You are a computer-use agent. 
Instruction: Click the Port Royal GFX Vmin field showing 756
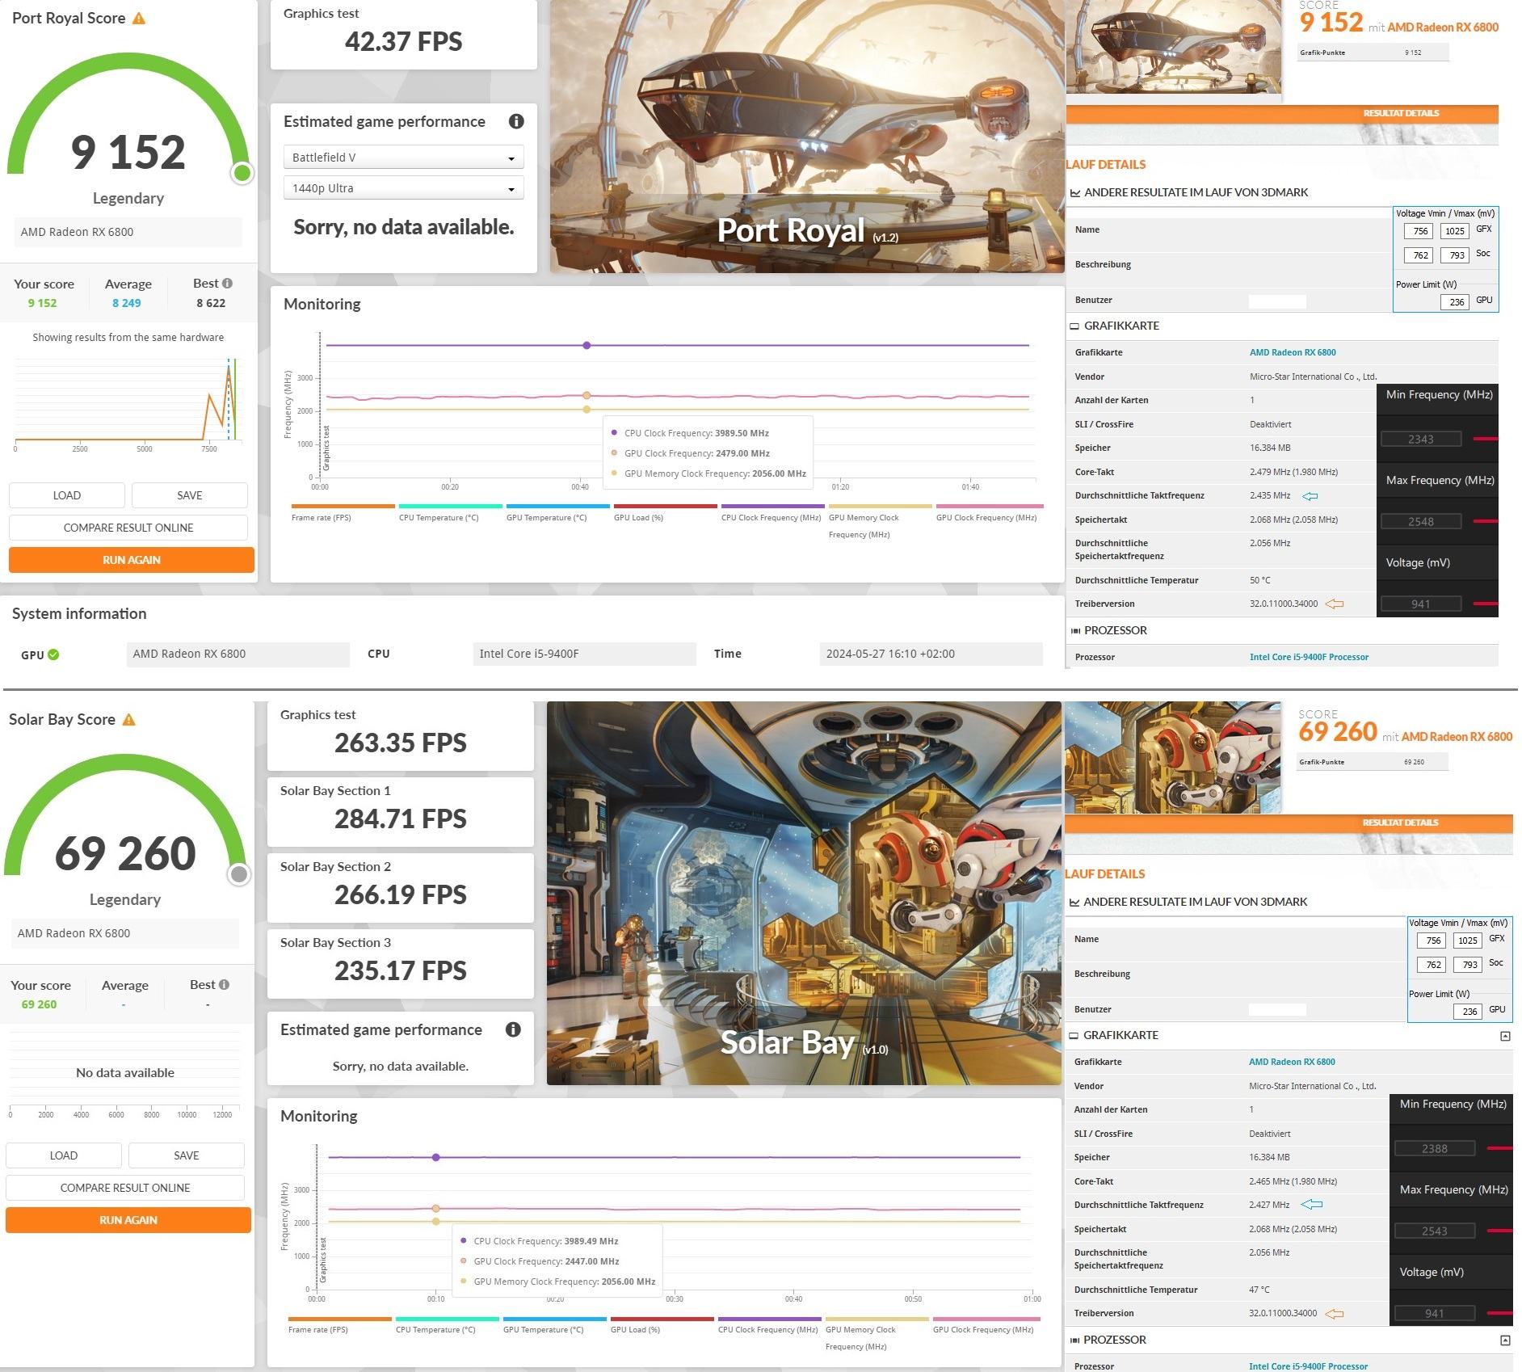1420,231
